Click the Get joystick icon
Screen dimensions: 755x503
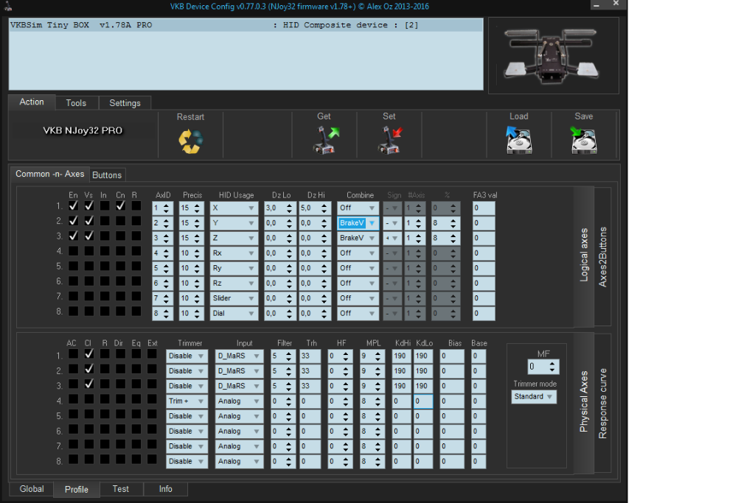(x=326, y=140)
